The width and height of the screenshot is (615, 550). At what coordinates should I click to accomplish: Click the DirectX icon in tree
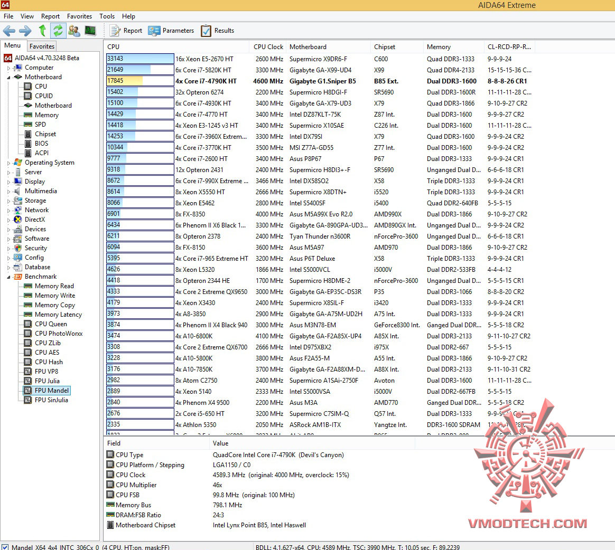pyautogui.click(x=17, y=220)
